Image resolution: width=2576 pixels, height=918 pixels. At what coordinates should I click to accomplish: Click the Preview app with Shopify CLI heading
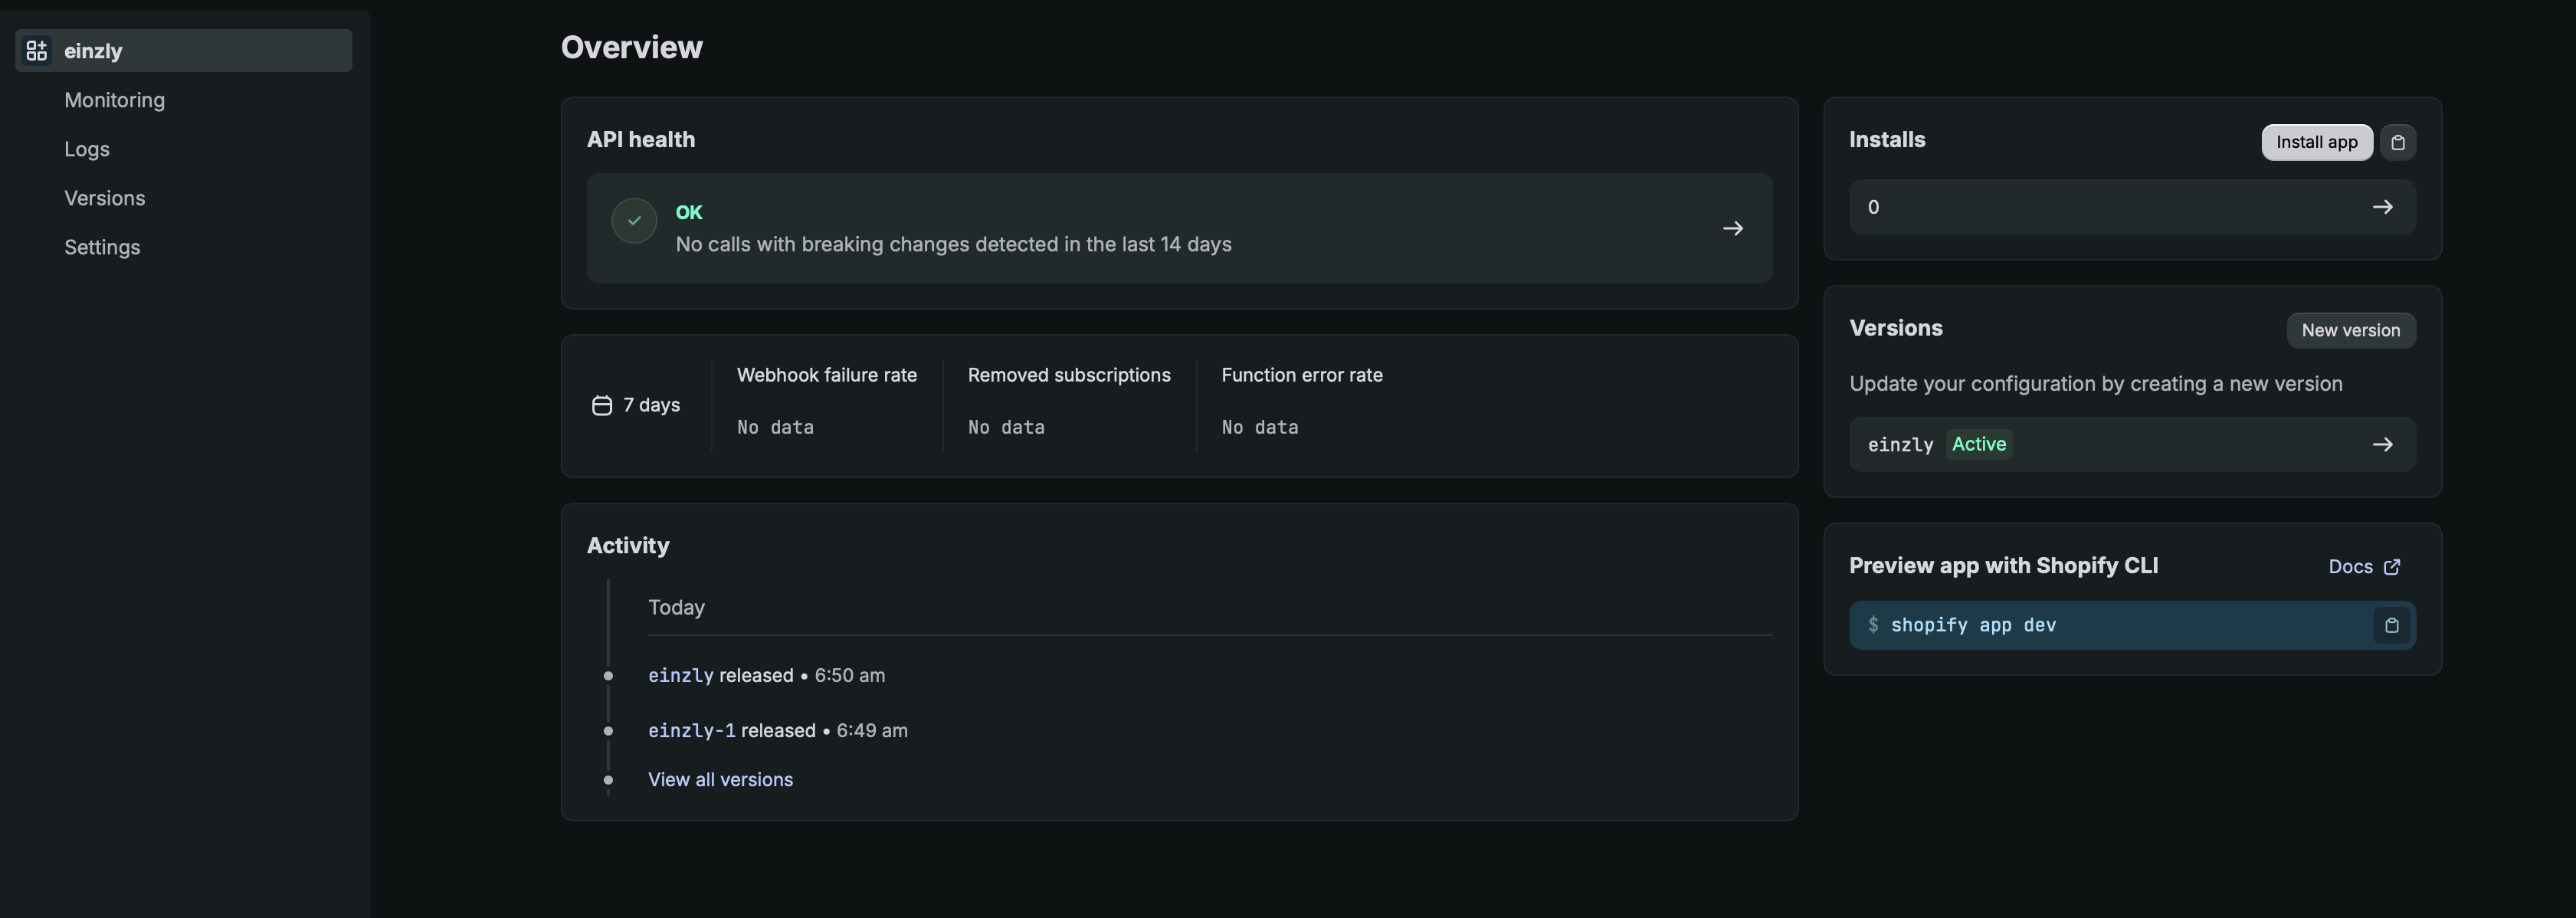click(x=2003, y=565)
